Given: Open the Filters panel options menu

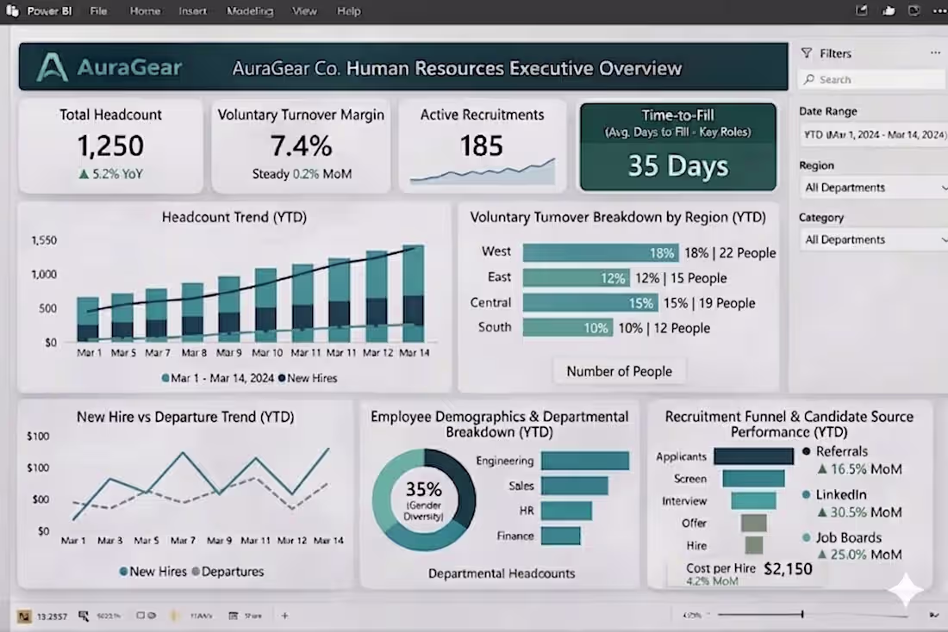Looking at the screenshot, I should point(934,53).
